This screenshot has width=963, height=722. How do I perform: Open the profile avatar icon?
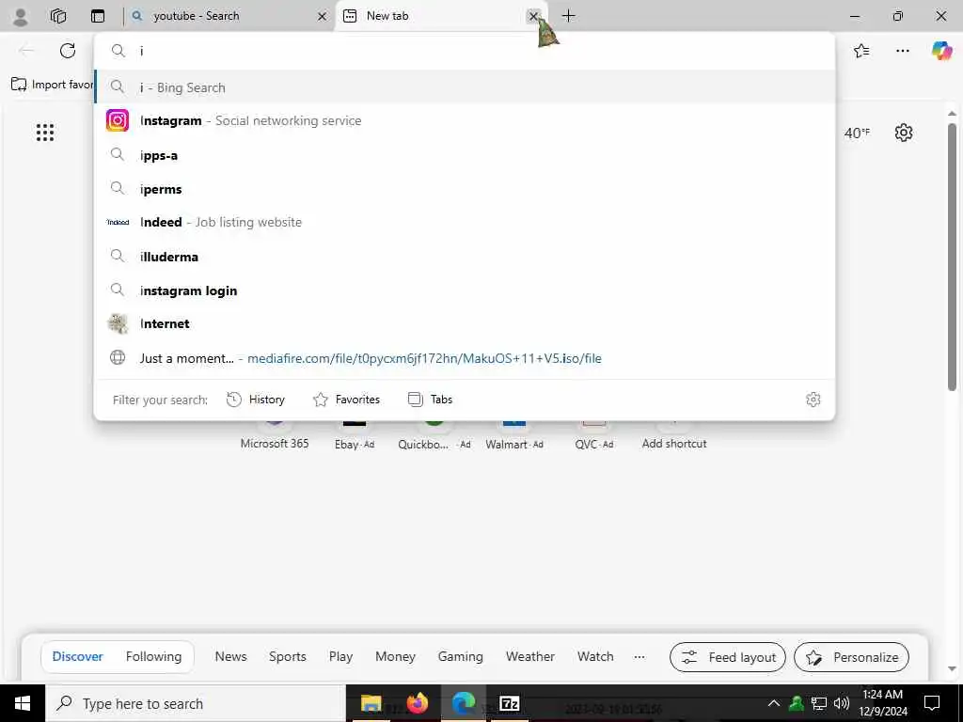[x=21, y=17]
